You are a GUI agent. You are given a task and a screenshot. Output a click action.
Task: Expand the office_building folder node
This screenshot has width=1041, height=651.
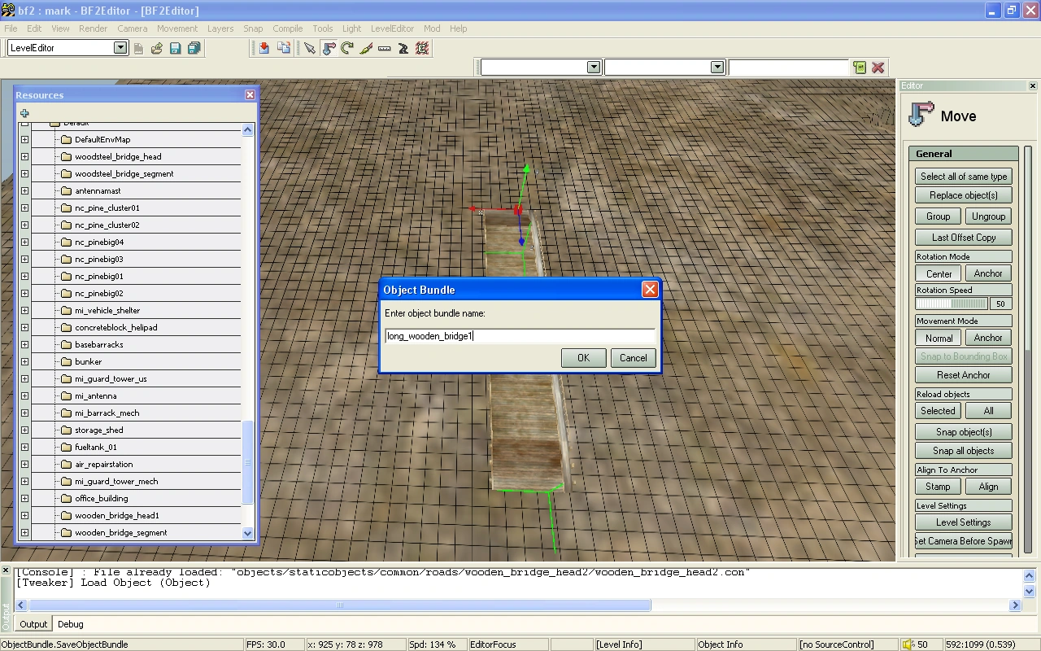24,498
